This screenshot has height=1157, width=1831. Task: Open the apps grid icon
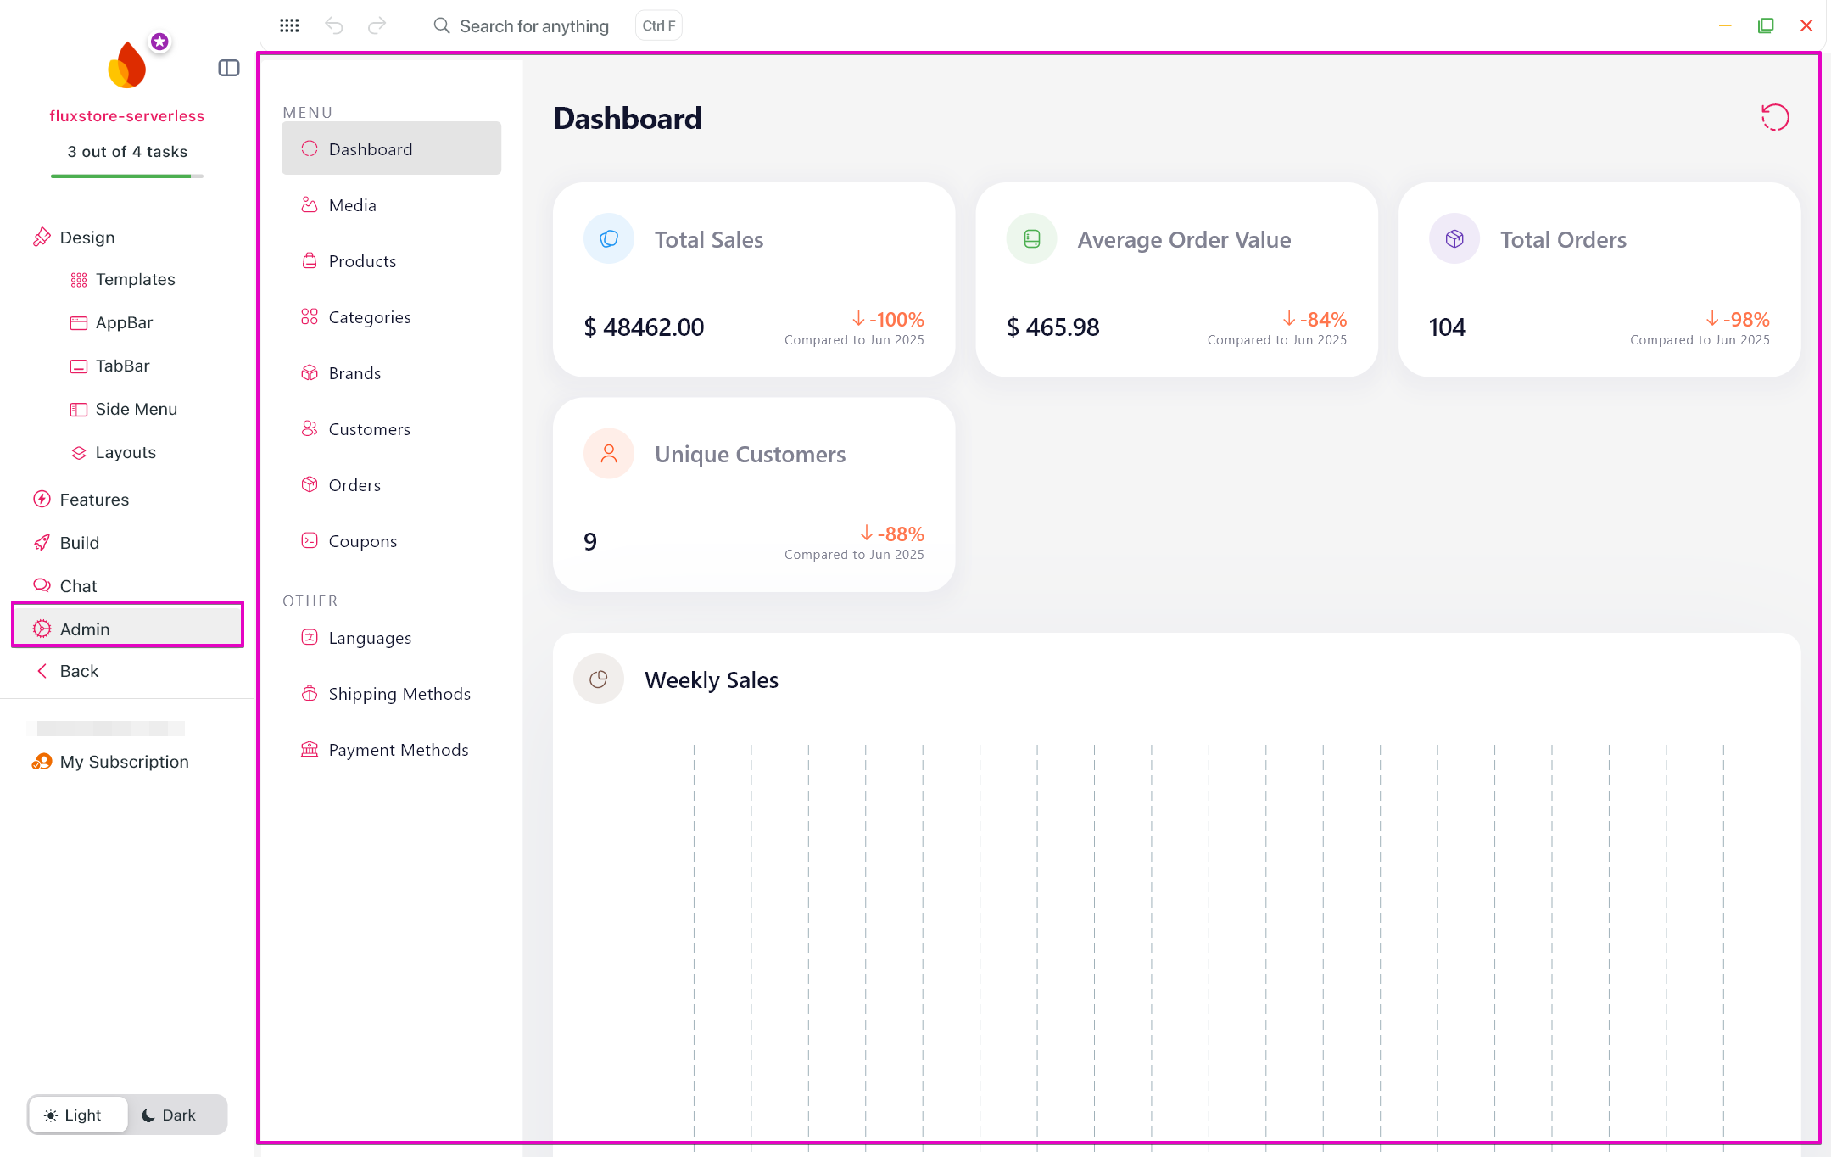tap(289, 25)
